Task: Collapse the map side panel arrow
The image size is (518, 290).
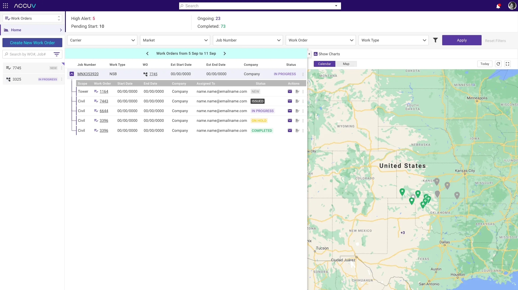Action: [x=309, y=54]
